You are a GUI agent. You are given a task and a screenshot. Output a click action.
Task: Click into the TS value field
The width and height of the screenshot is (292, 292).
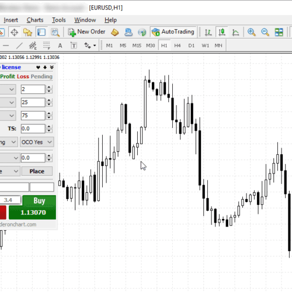point(33,128)
